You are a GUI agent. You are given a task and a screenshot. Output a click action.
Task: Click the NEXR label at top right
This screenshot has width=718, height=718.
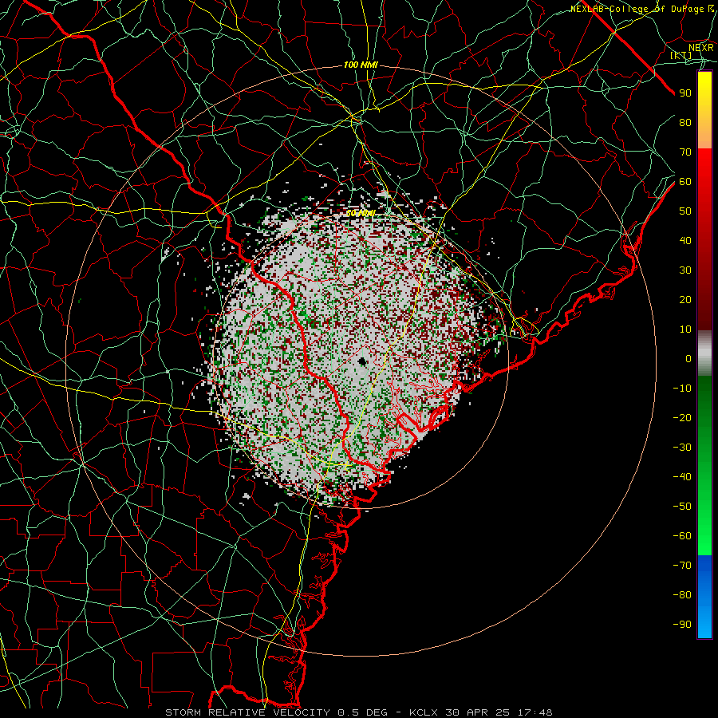[701, 47]
